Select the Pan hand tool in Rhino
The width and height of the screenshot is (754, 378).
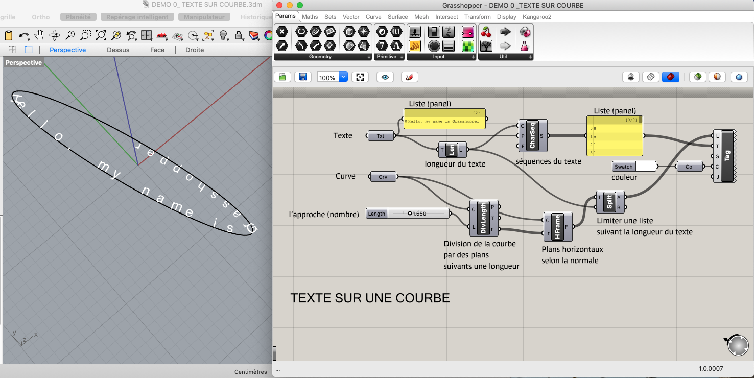[x=39, y=35]
